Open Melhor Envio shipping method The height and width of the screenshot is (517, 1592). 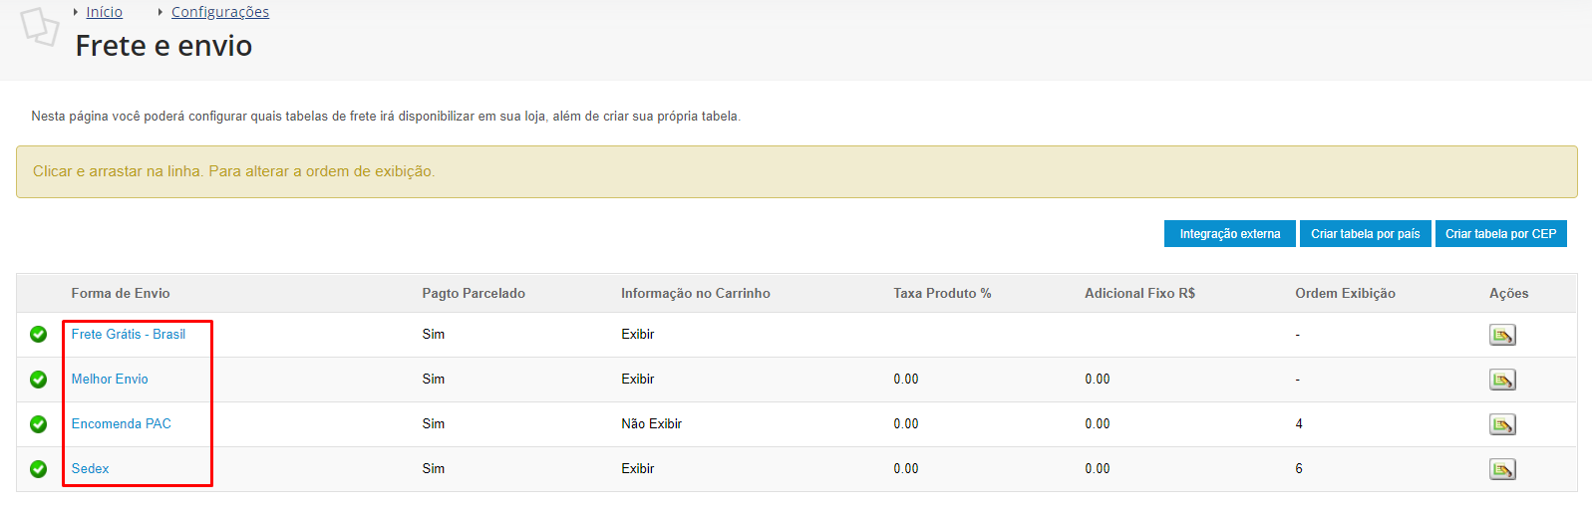tap(110, 380)
